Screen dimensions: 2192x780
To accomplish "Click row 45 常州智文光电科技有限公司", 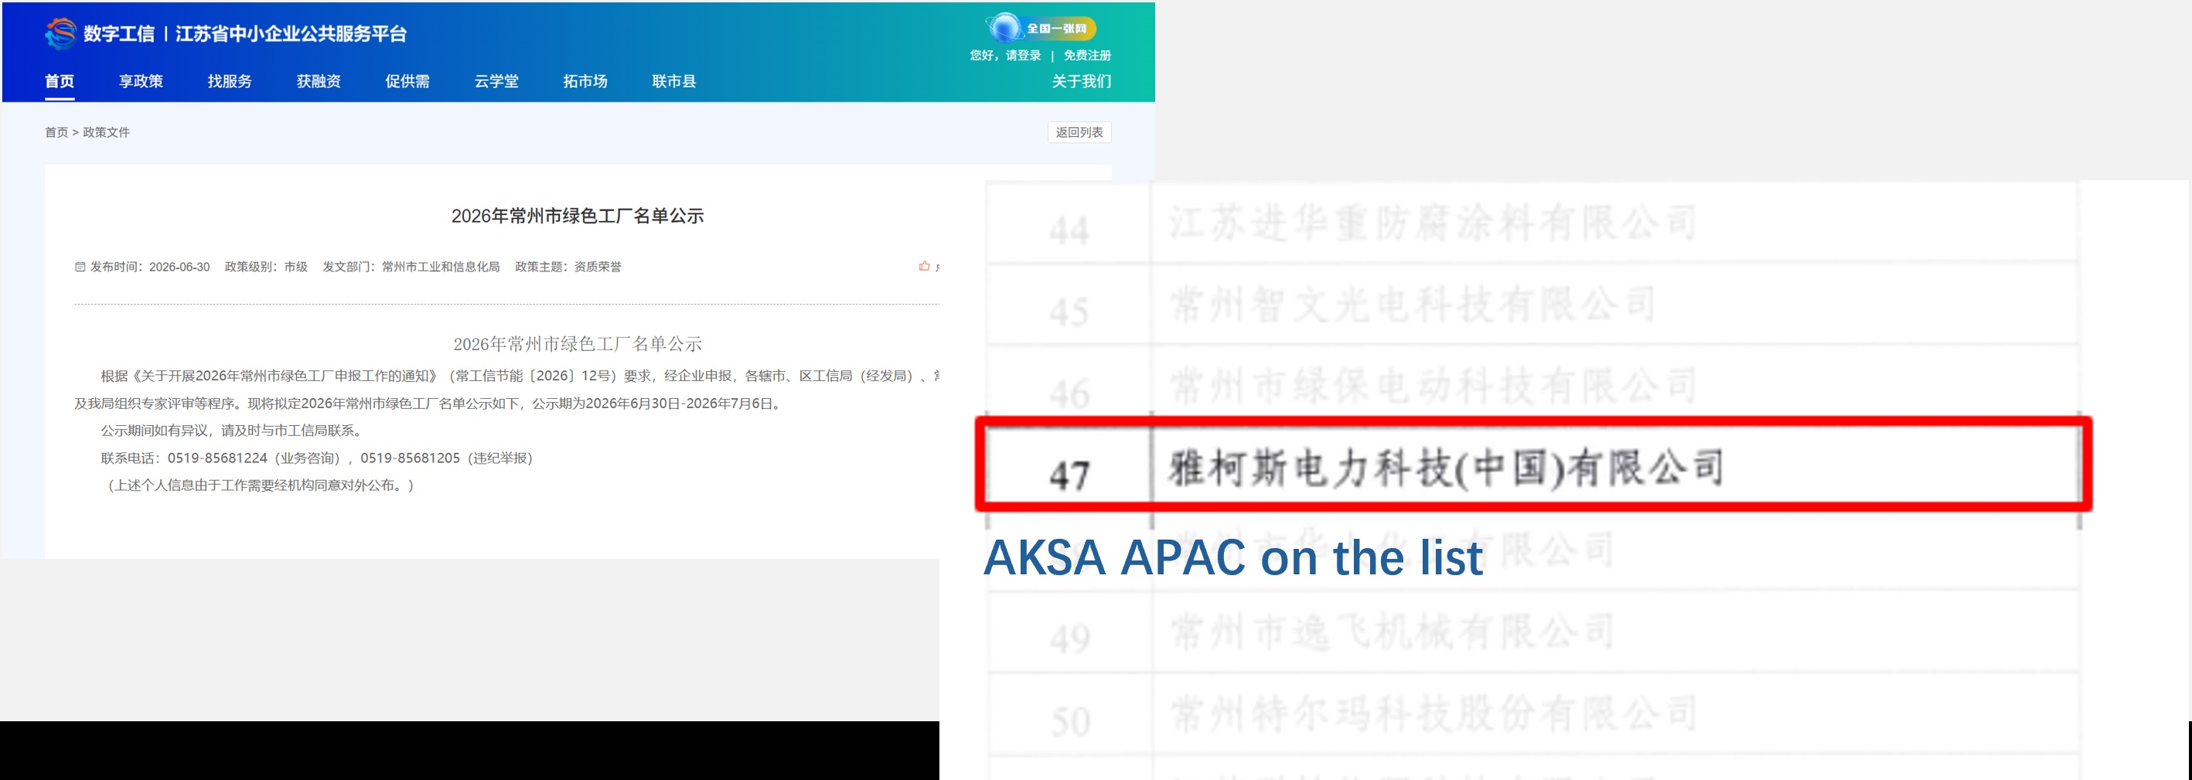I will click(x=1532, y=305).
